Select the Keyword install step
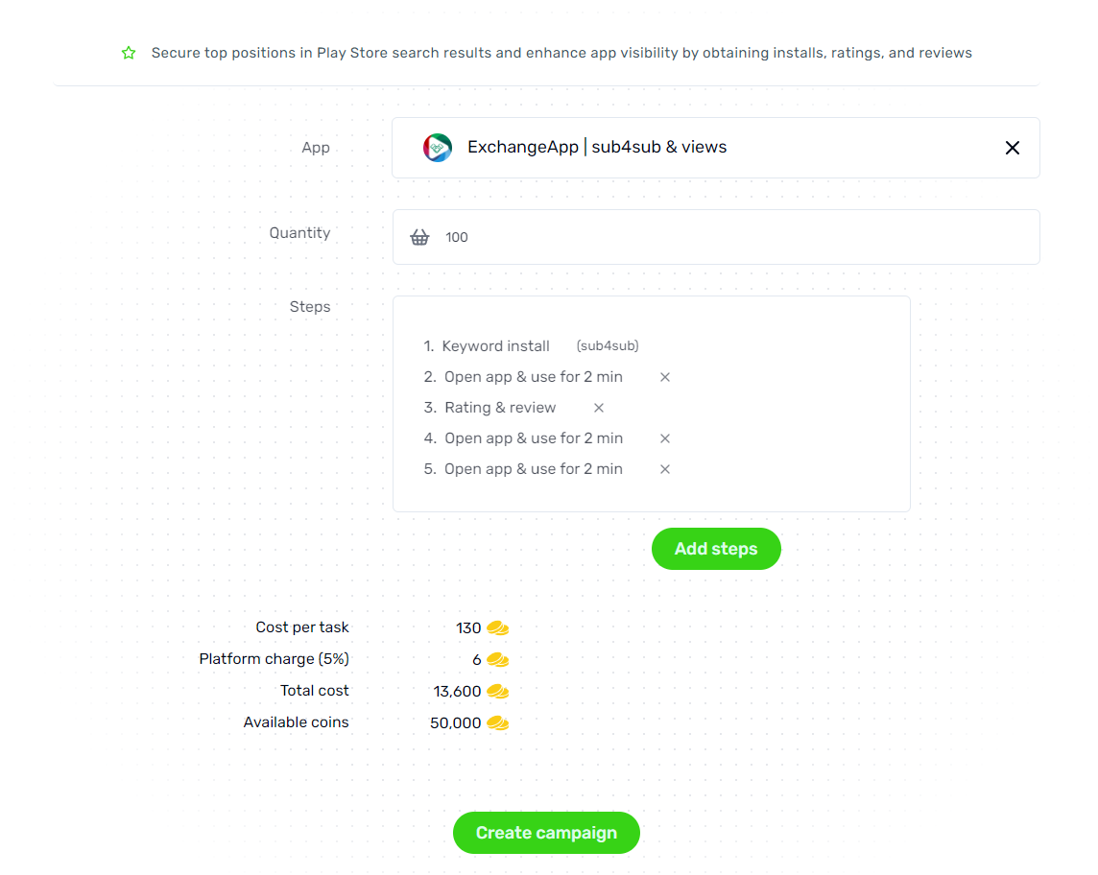1098x875 pixels. tap(496, 345)
